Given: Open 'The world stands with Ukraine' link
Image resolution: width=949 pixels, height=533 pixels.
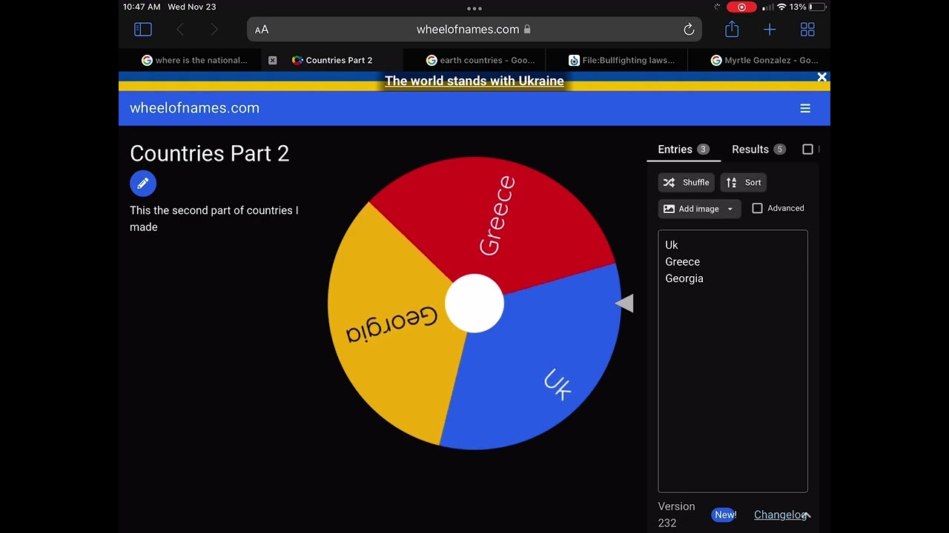Looking at the screenshot, I should tap(474, 81).
